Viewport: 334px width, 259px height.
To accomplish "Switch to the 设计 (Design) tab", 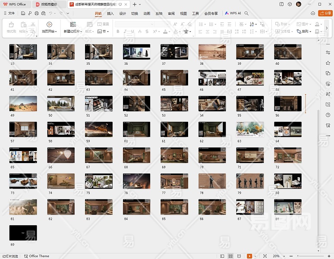I will coord(123,13).
